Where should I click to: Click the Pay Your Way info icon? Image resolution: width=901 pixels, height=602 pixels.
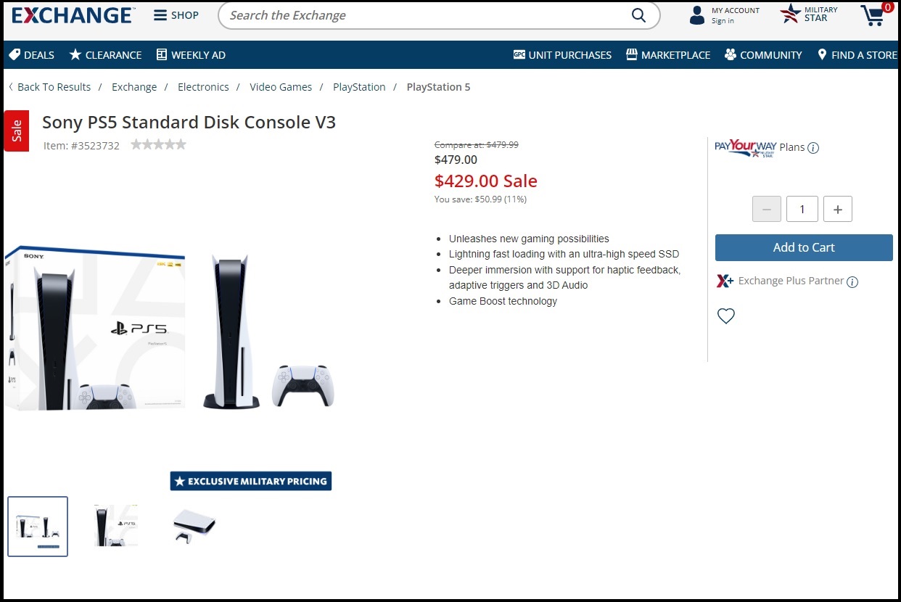pos(813,148)
